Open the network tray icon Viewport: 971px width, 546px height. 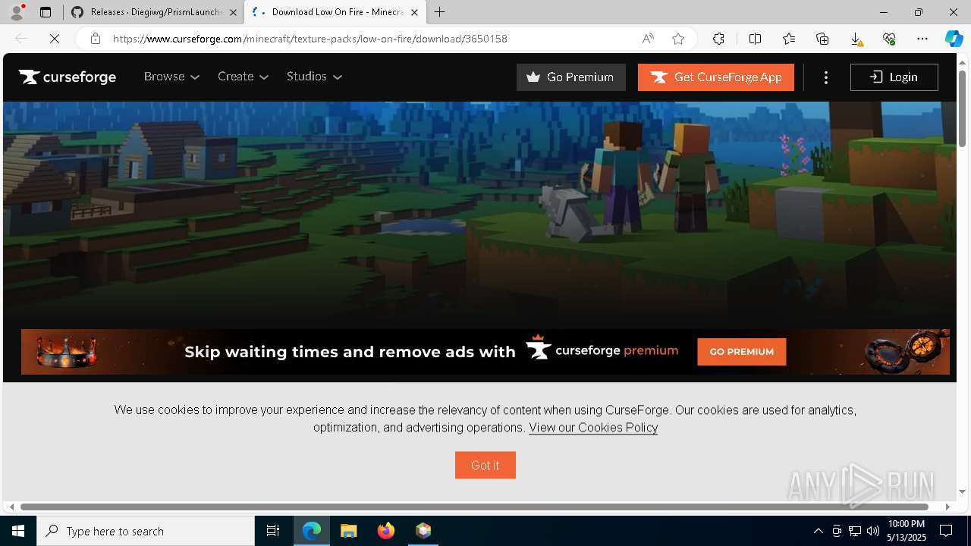click(x=855, y=531)
